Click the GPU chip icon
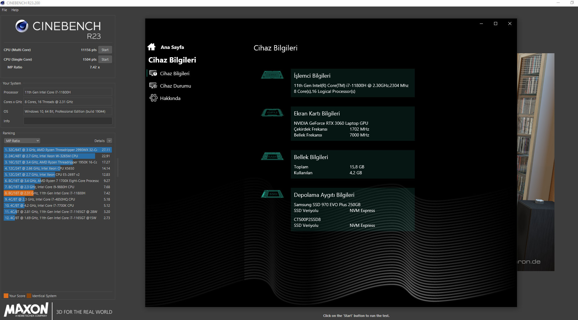Image resolution: width=578 pixels, height=320 pixels. (x=272, y=113)
